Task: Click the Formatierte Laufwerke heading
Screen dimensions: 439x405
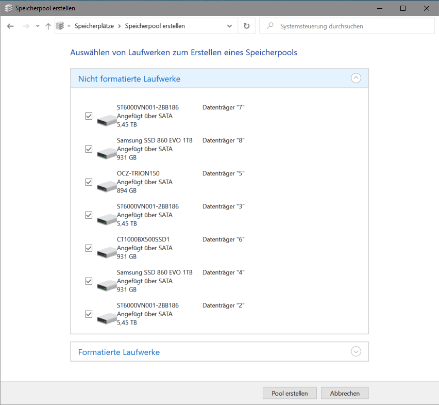Action: coord(119,352)
